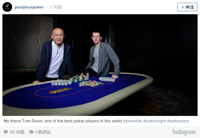Click the patterned carpet in photo
Screen dimensions: 200x138
coord(166,100)
